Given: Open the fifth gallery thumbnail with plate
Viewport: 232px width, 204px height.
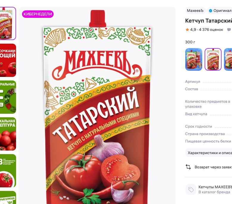Looking at the screenshot, I should pos(8,171).
